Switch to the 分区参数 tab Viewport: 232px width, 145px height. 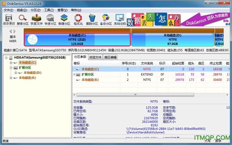(x=80, y=57)
